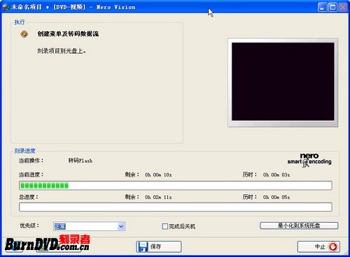
Task: Click the 总进度 overall progress bar
Action: click(176, 207)
